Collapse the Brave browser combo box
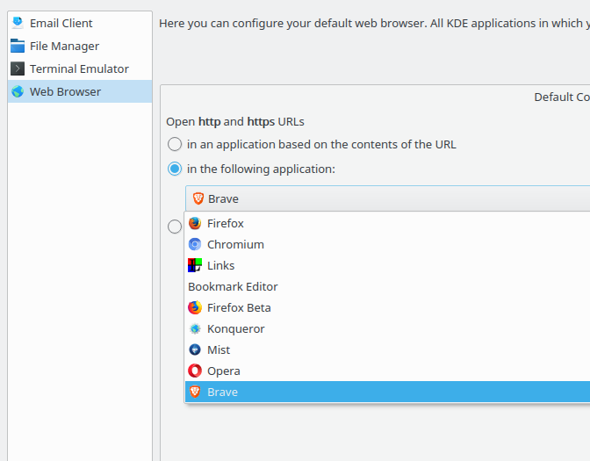This screenshot has width=590, height=461. [386, 198]
